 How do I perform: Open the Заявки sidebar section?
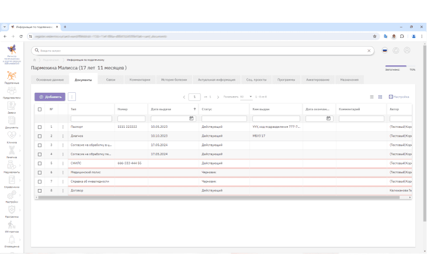[12, 107]
